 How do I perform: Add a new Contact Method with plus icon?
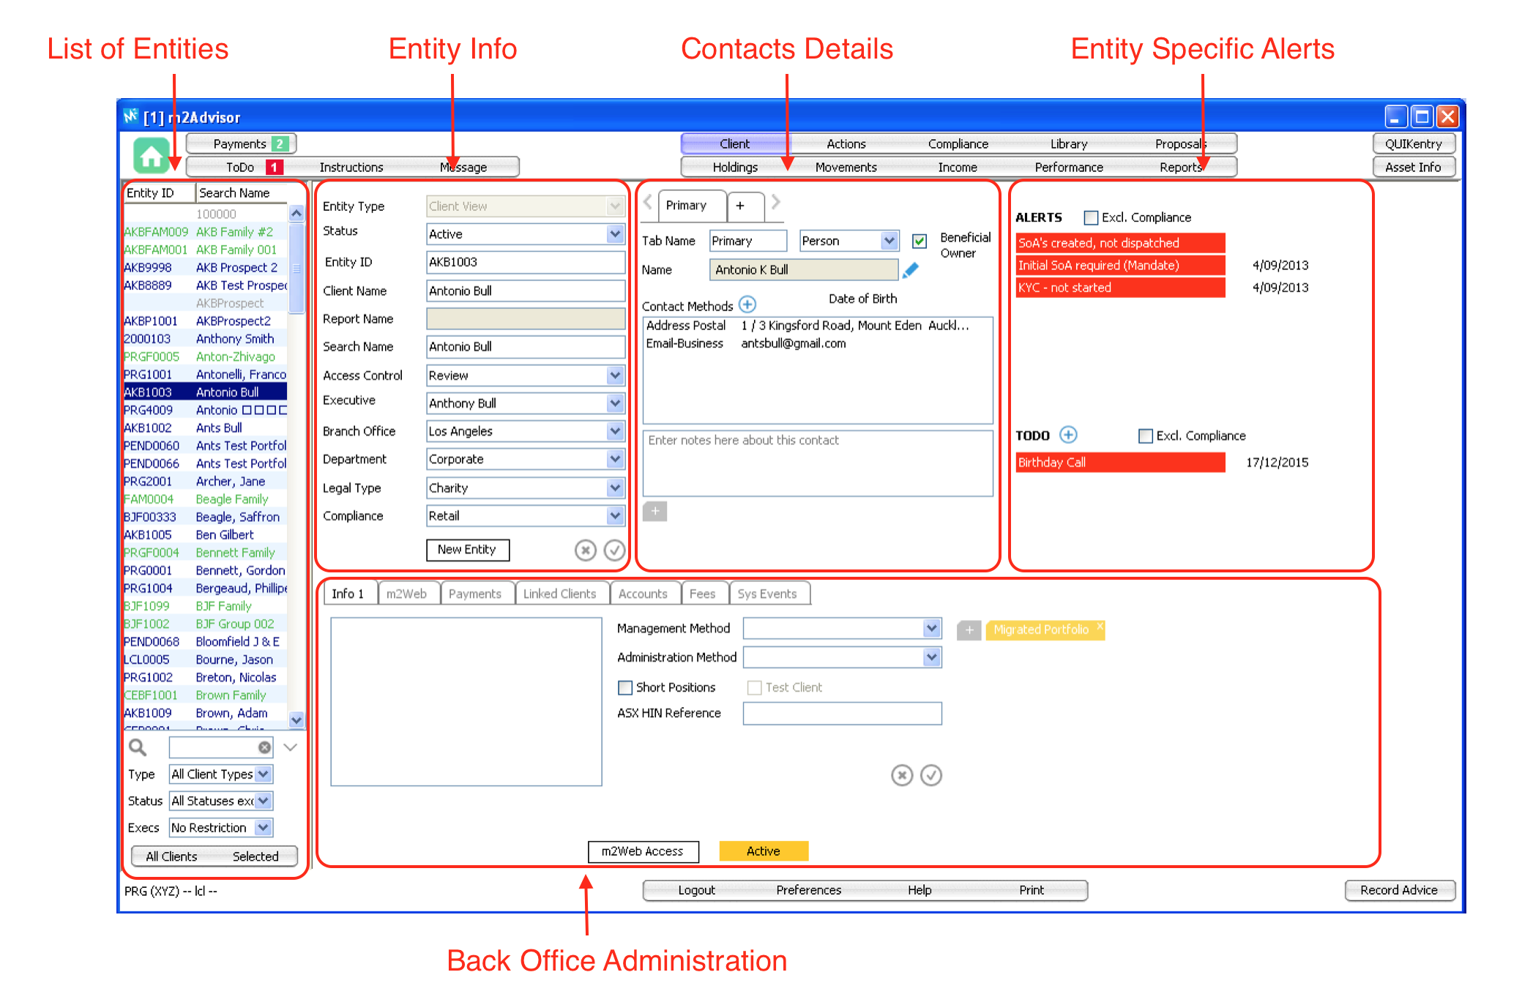[747, 304]
